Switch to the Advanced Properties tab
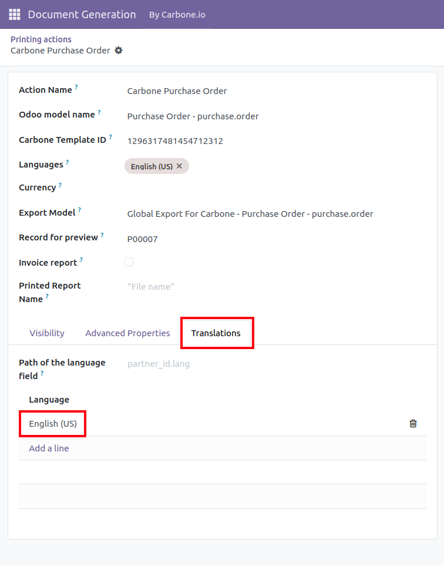 point(127,333)
